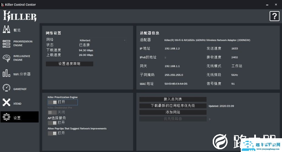Click the Prioritization Engine list icon
282x152 pixels.
(6, 44)
